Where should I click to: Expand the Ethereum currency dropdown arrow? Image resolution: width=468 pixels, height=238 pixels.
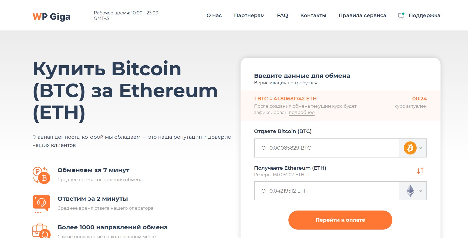(421, 191)
